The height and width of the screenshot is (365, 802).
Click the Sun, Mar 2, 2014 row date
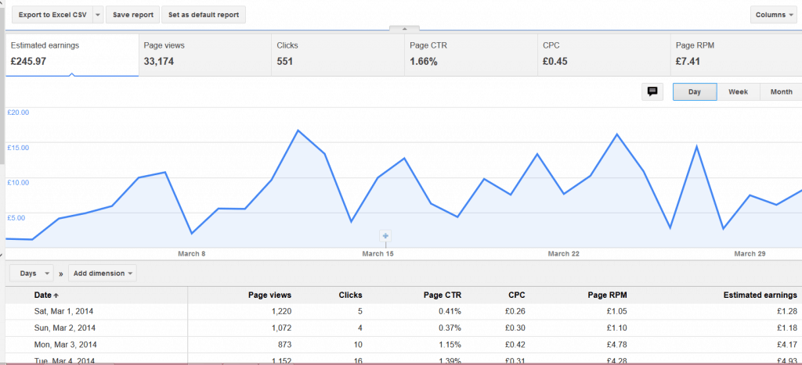pos(64,327)
